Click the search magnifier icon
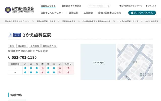The height and width of the screenshot is (101, 161). [x=108, y=6]
